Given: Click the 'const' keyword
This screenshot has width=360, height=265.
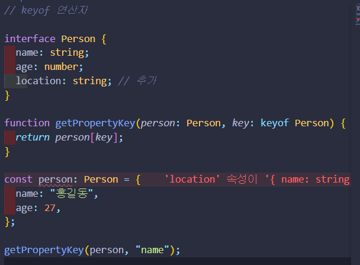Looking at the screenshot, I should point(18,180).
